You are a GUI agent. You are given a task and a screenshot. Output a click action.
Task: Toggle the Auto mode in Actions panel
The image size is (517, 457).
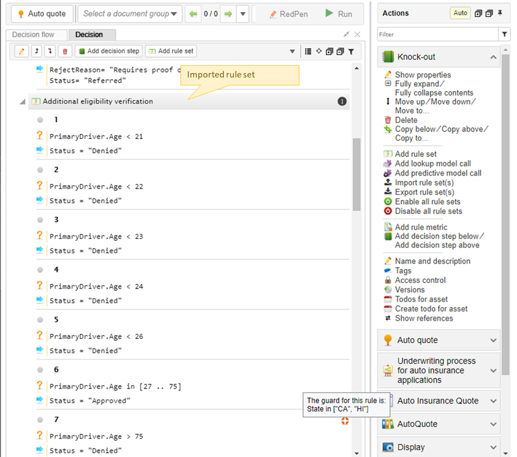point(460,13)
